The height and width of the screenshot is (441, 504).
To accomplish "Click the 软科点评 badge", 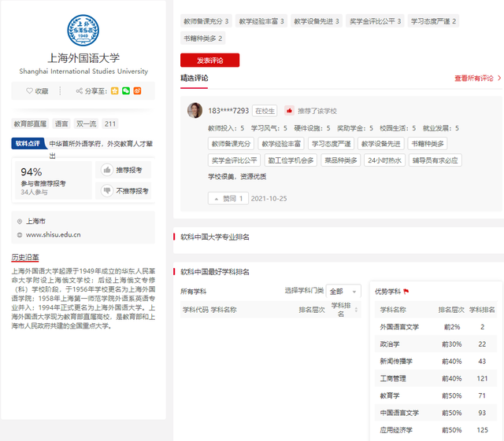I will click(28, 144).
